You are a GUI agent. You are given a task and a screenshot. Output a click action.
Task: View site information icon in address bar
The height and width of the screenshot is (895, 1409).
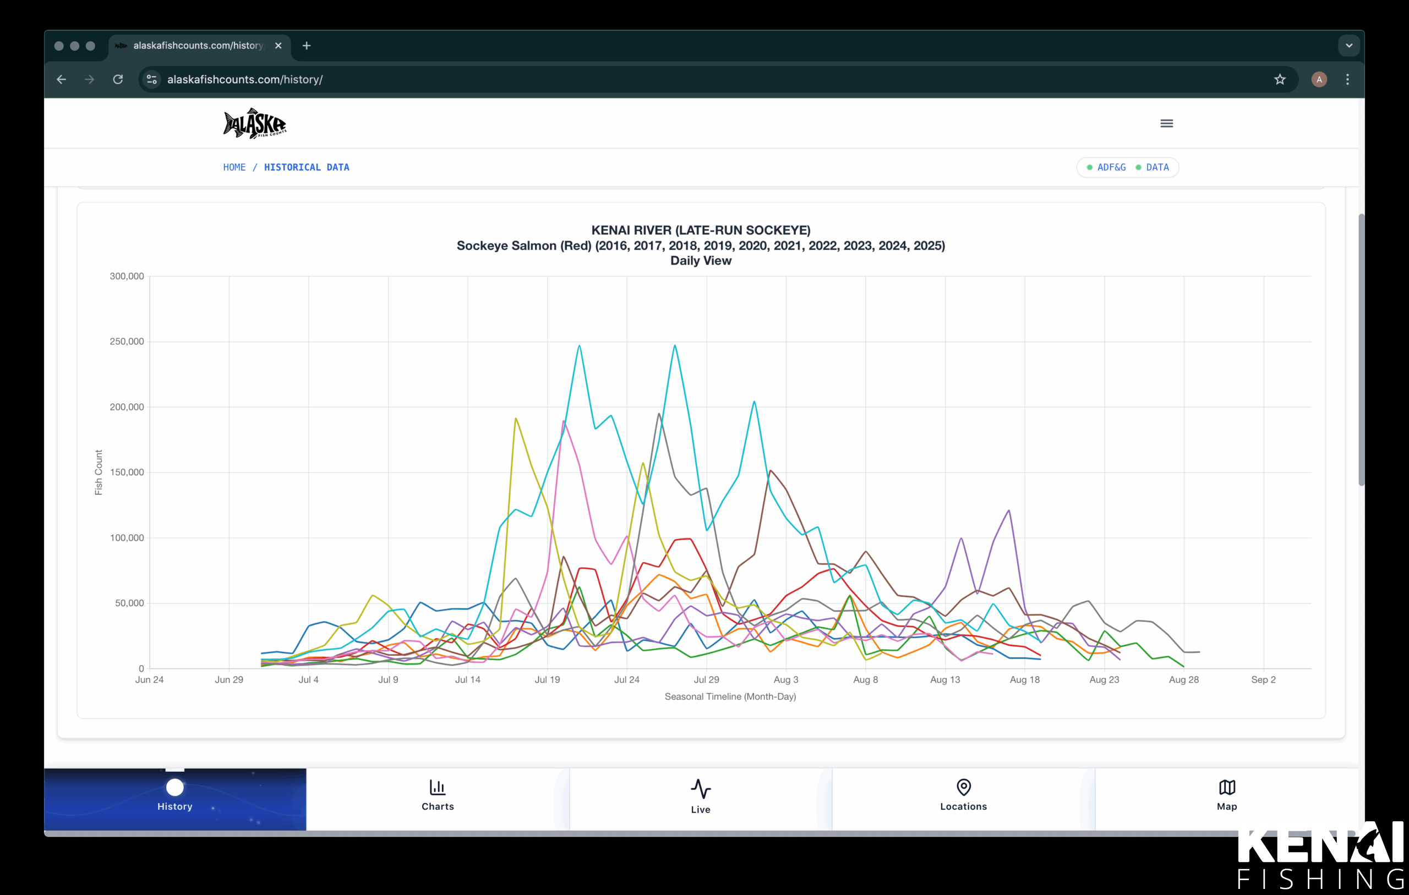tap(152, 80)
